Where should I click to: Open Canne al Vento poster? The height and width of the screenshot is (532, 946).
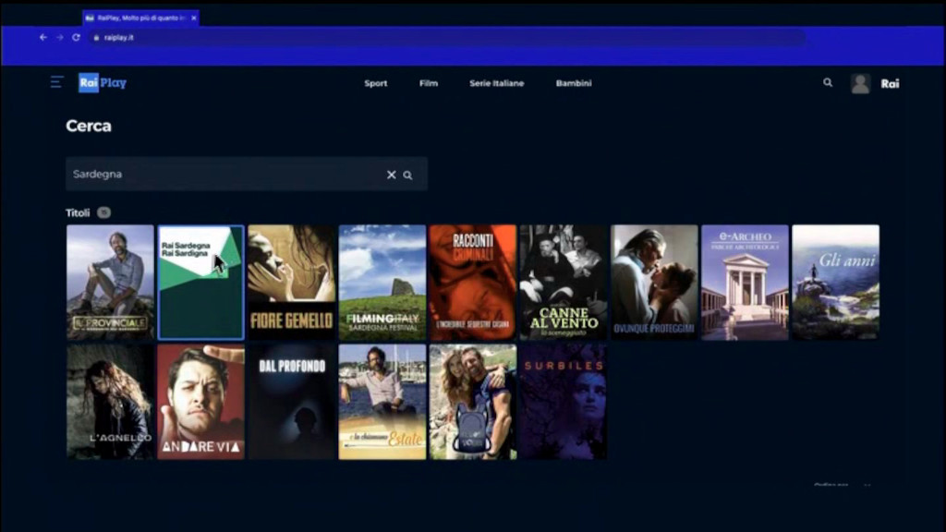(564, 283)
